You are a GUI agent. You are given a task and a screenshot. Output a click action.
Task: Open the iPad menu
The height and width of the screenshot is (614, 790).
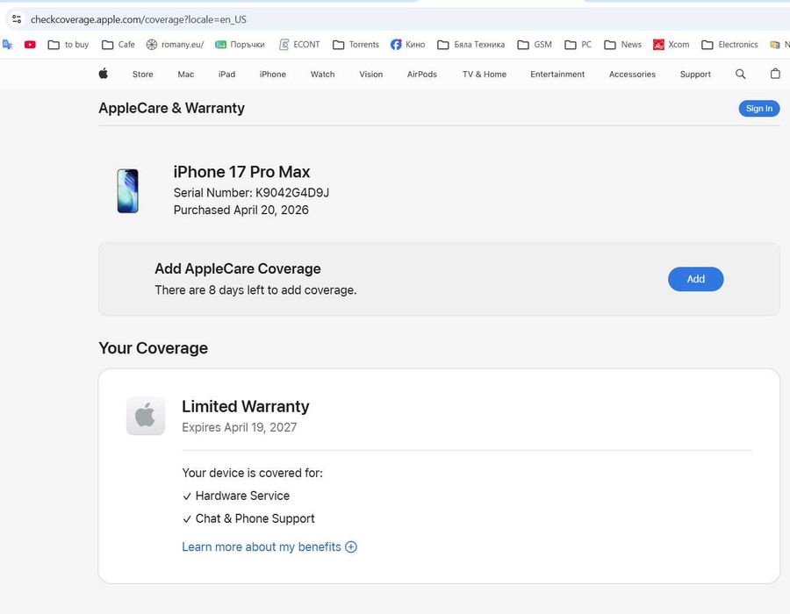click(226, 75)
